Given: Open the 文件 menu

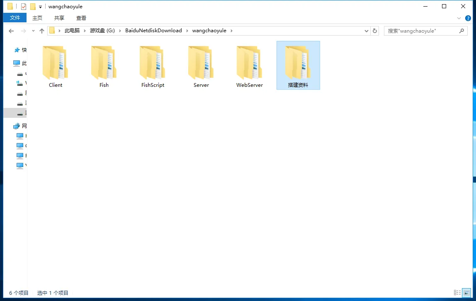Looking at the screenshot, I should pyautogui.click(x=15, y=18).
